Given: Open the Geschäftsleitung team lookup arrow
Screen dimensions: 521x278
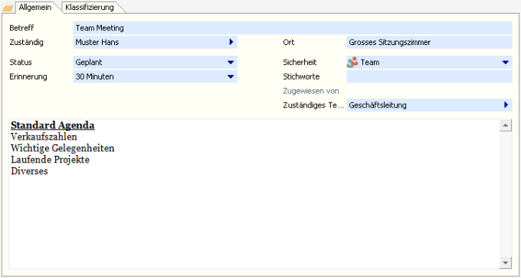Looking at the screenshot, I should [506, 105].
